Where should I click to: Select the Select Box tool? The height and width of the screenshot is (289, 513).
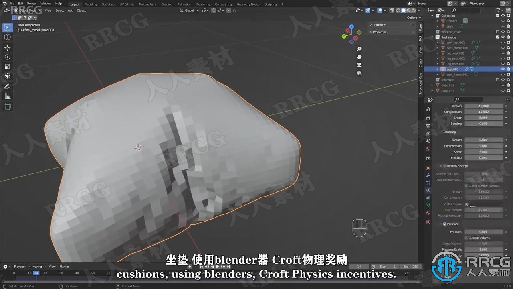[7, 27]
